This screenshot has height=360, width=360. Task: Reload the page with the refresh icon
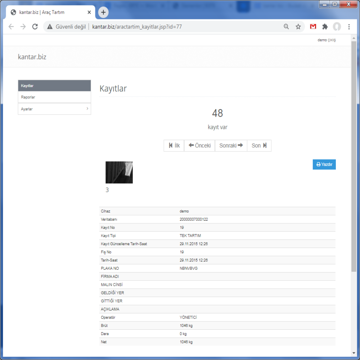click(x=35, y=27)
